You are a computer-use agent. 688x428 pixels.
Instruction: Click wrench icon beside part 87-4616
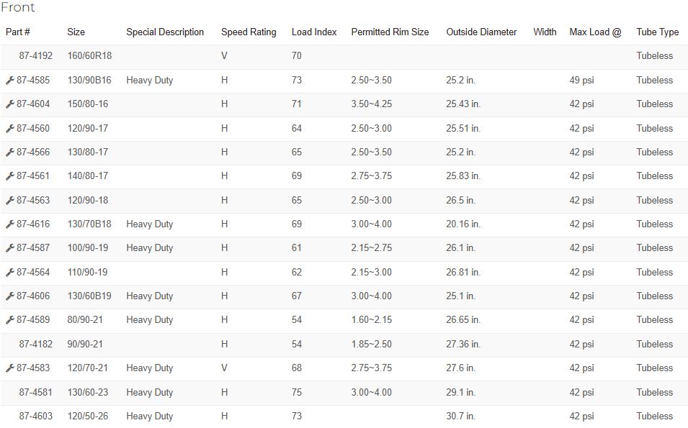9,224
